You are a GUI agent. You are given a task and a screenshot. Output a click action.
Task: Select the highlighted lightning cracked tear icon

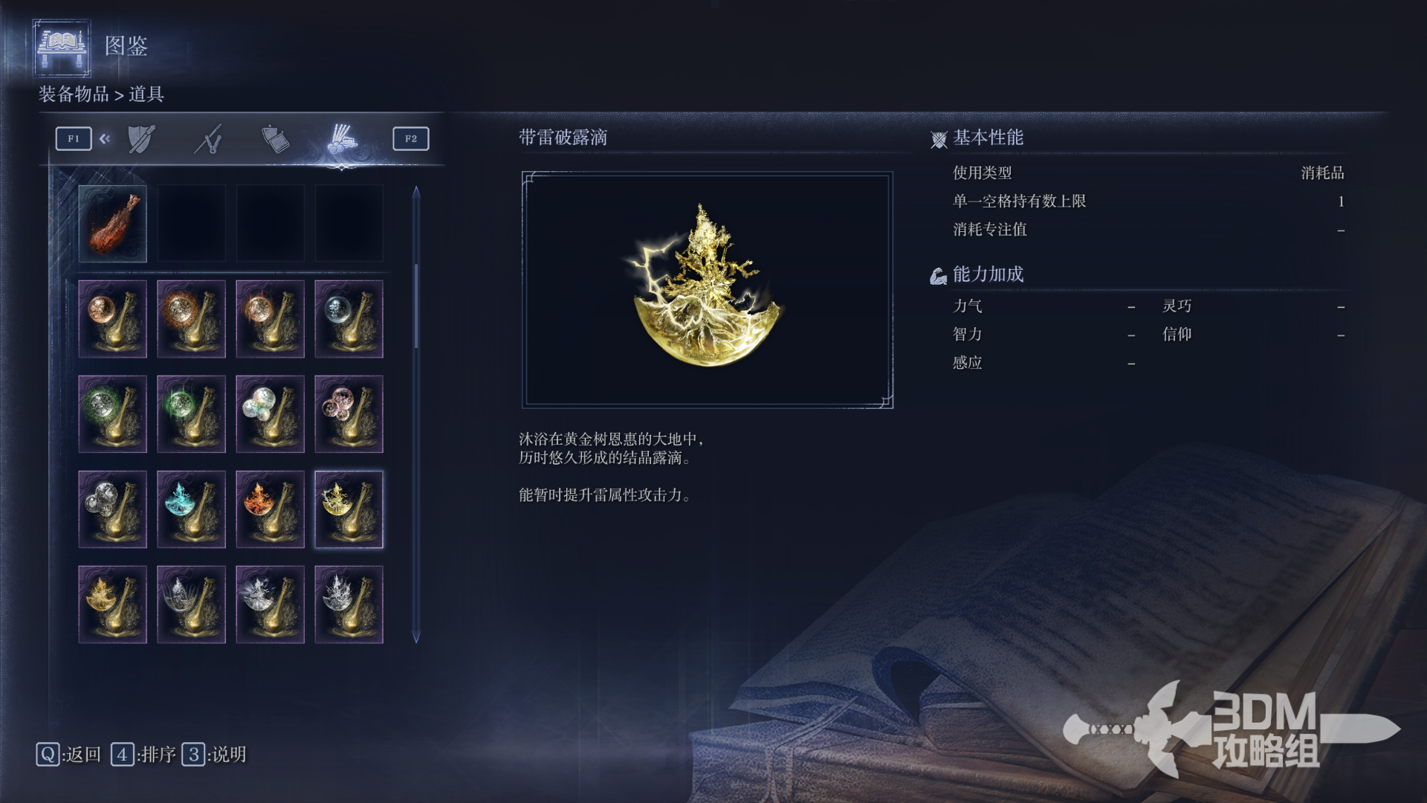tap(349, 509)
